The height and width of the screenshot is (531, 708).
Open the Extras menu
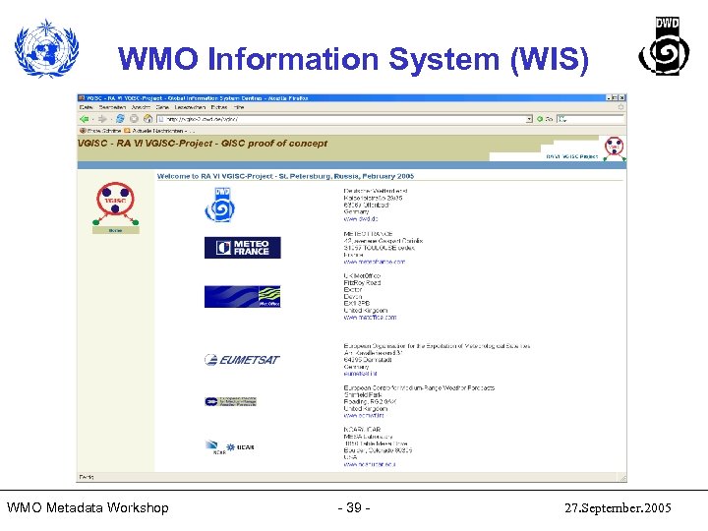tap(219, 107)
